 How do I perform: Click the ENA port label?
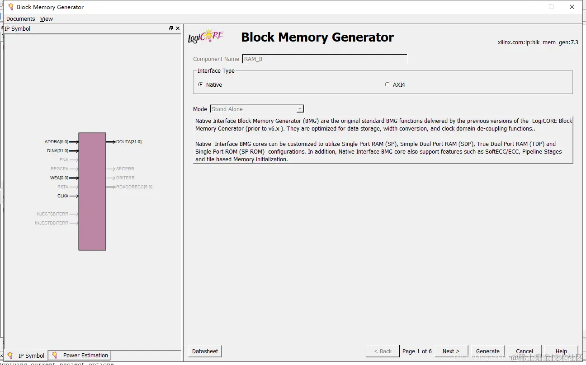64,160
